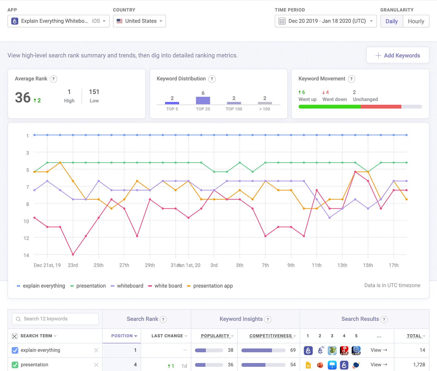This screenshot has width=437, height=371.
Task: Click the United States flag icon
Action: pos(120,21)
